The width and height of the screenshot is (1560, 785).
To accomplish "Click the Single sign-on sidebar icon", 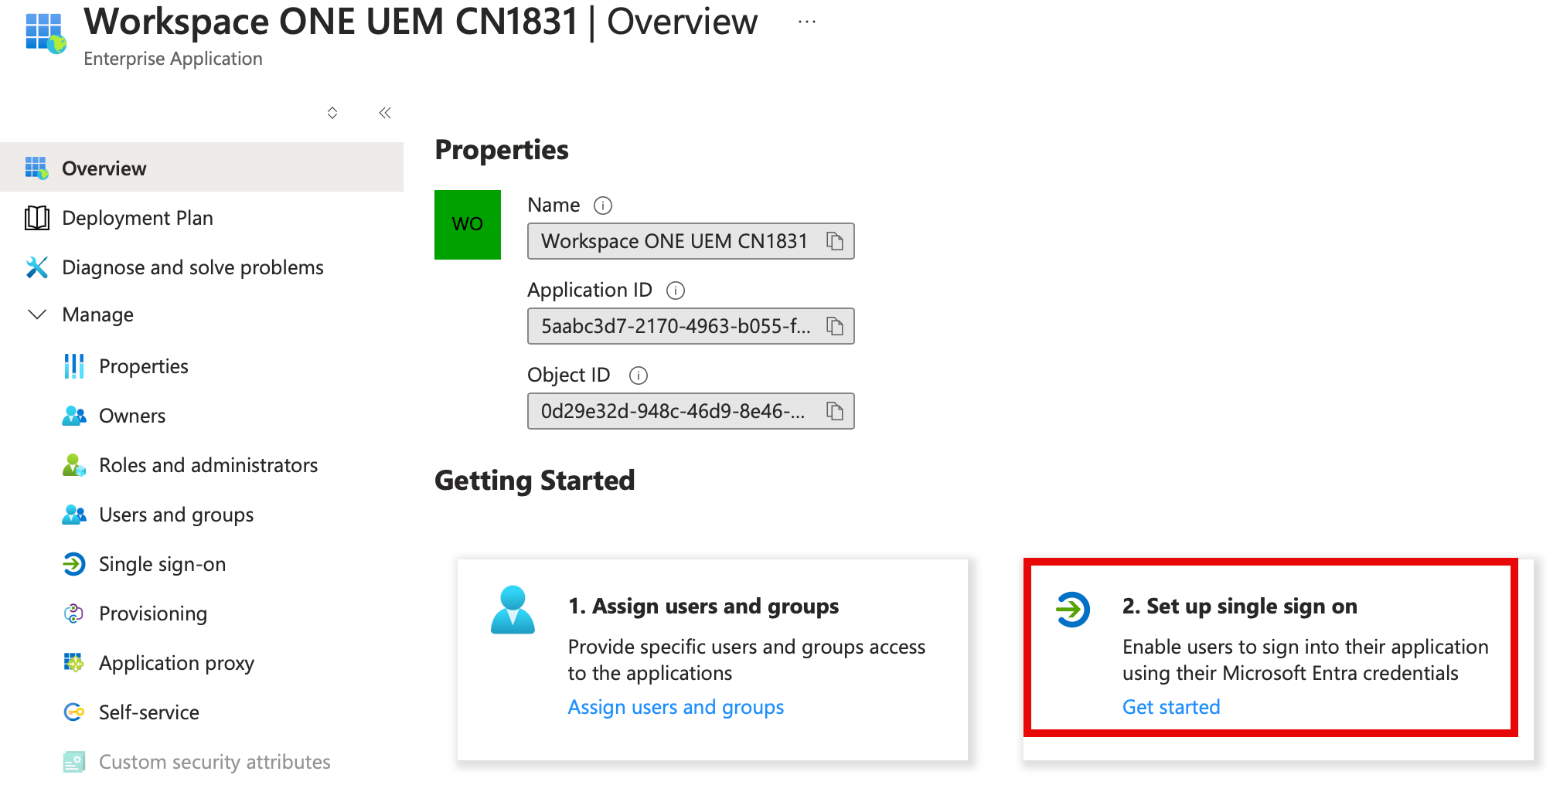I will 74,564.
